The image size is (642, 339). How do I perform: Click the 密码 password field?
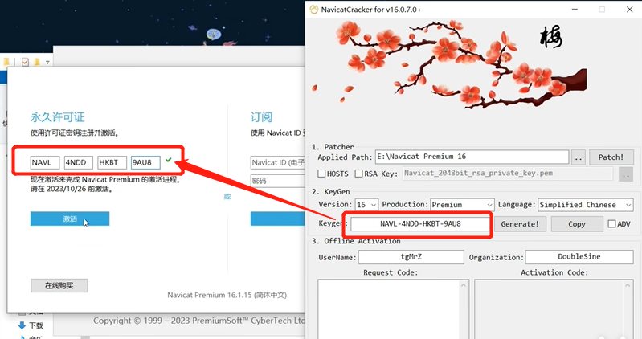coord(277,181)
